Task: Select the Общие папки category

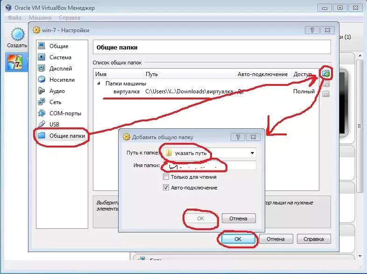Action: click(x=62, y=136)
